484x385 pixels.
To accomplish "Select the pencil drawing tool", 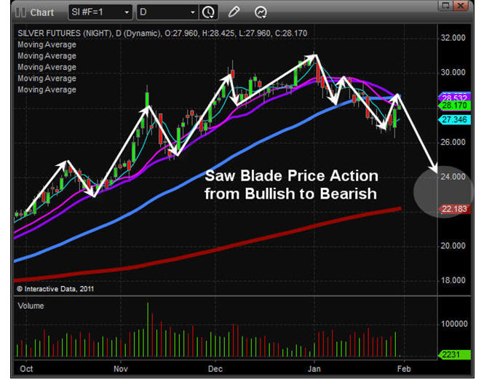I will (x=234, y=12).
